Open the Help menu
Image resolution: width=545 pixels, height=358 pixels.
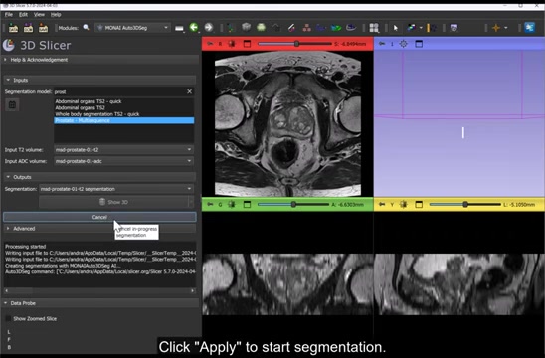pyautogui.click(x=56, y=15)
